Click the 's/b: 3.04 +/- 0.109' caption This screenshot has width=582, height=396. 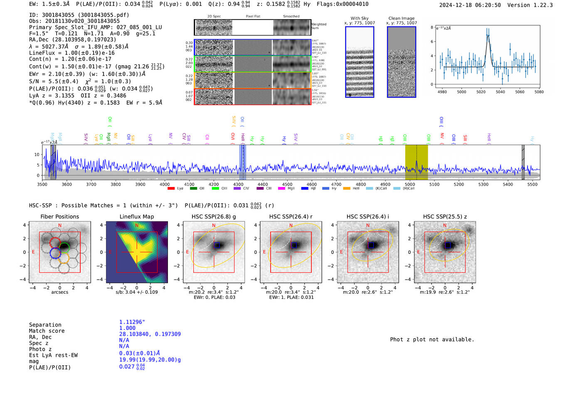click(137, 292)
